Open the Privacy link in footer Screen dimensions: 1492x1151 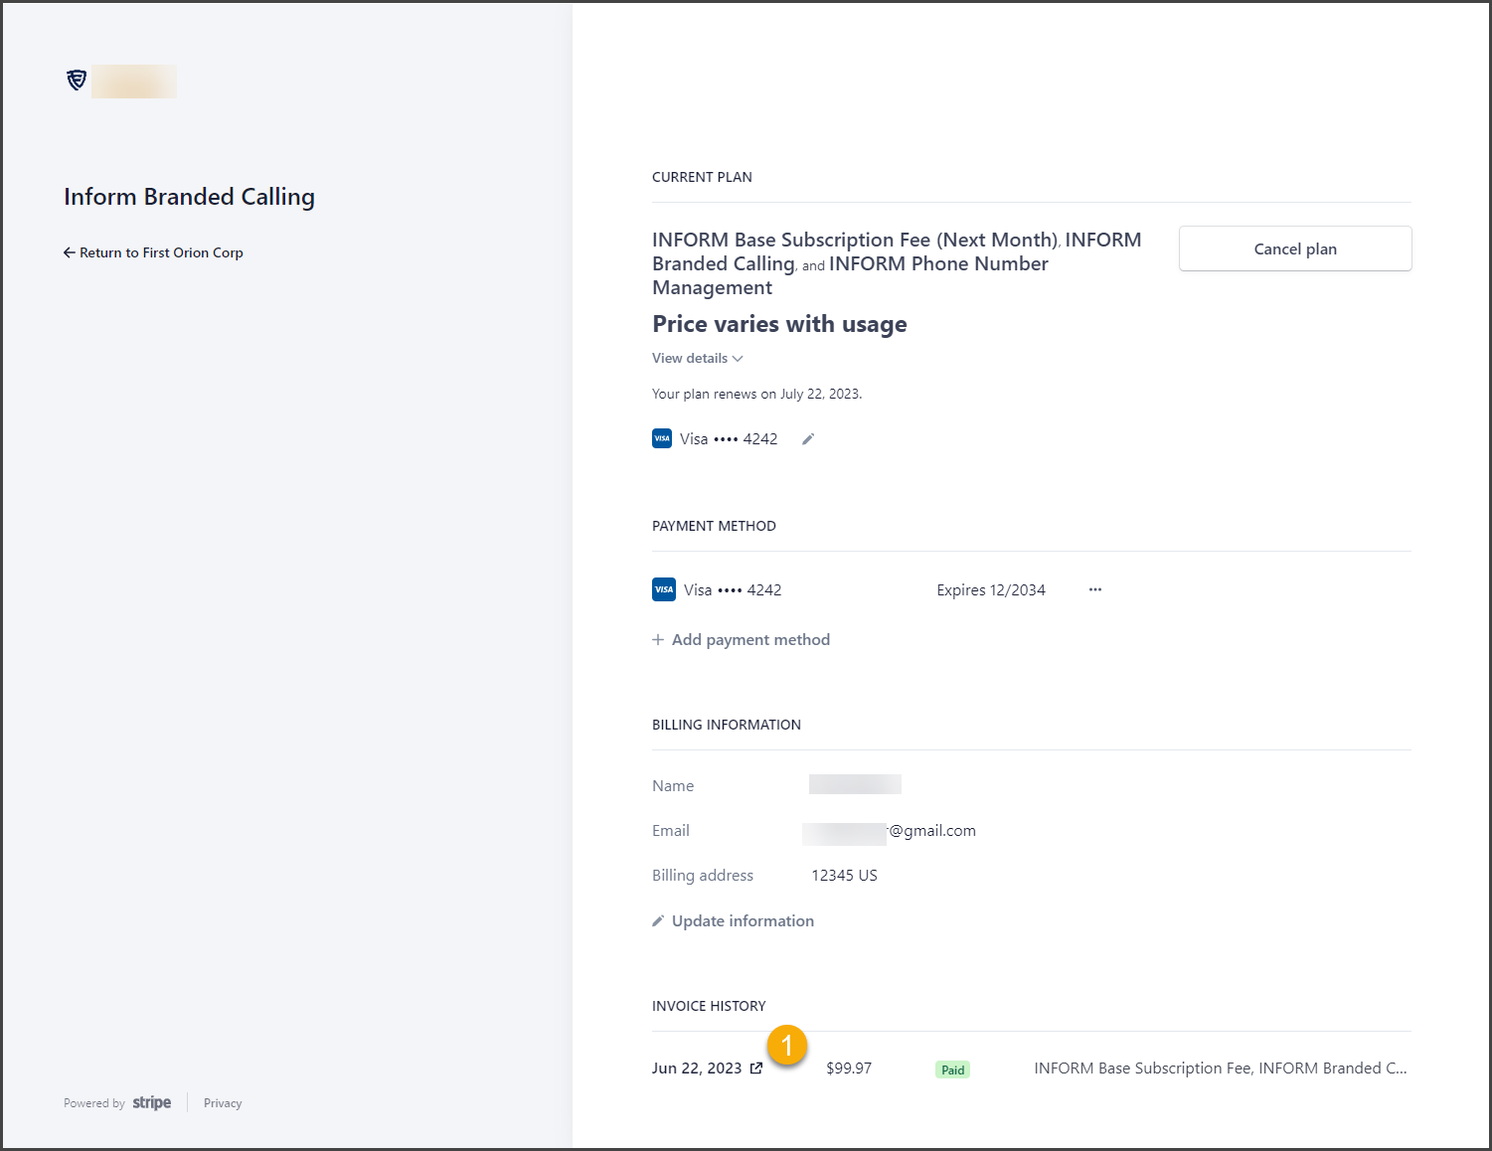pos(223,1103)
